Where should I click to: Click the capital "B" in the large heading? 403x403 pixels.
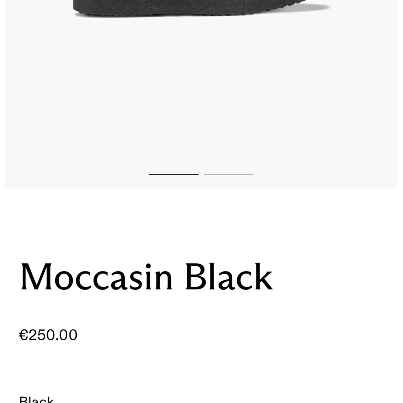tap(194, 277)
